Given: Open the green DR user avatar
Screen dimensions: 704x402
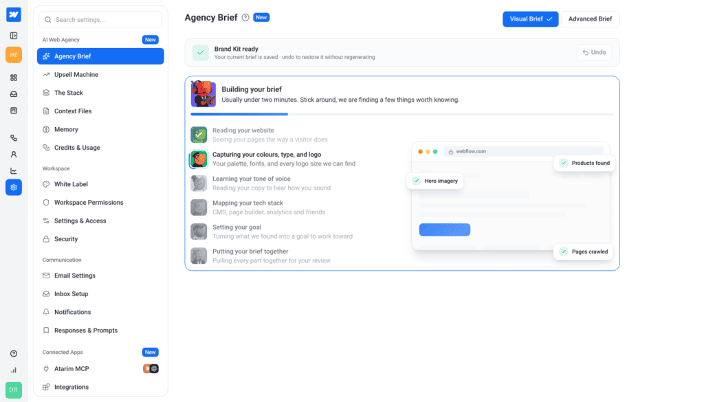Looking at the screenshot, I should [14, 390].
